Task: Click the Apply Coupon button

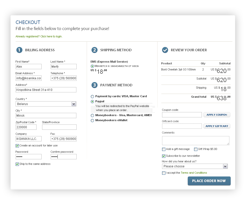Action: [217, 115]
